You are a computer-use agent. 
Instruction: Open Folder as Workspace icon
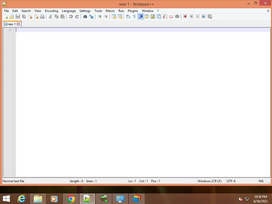(171, 16)
